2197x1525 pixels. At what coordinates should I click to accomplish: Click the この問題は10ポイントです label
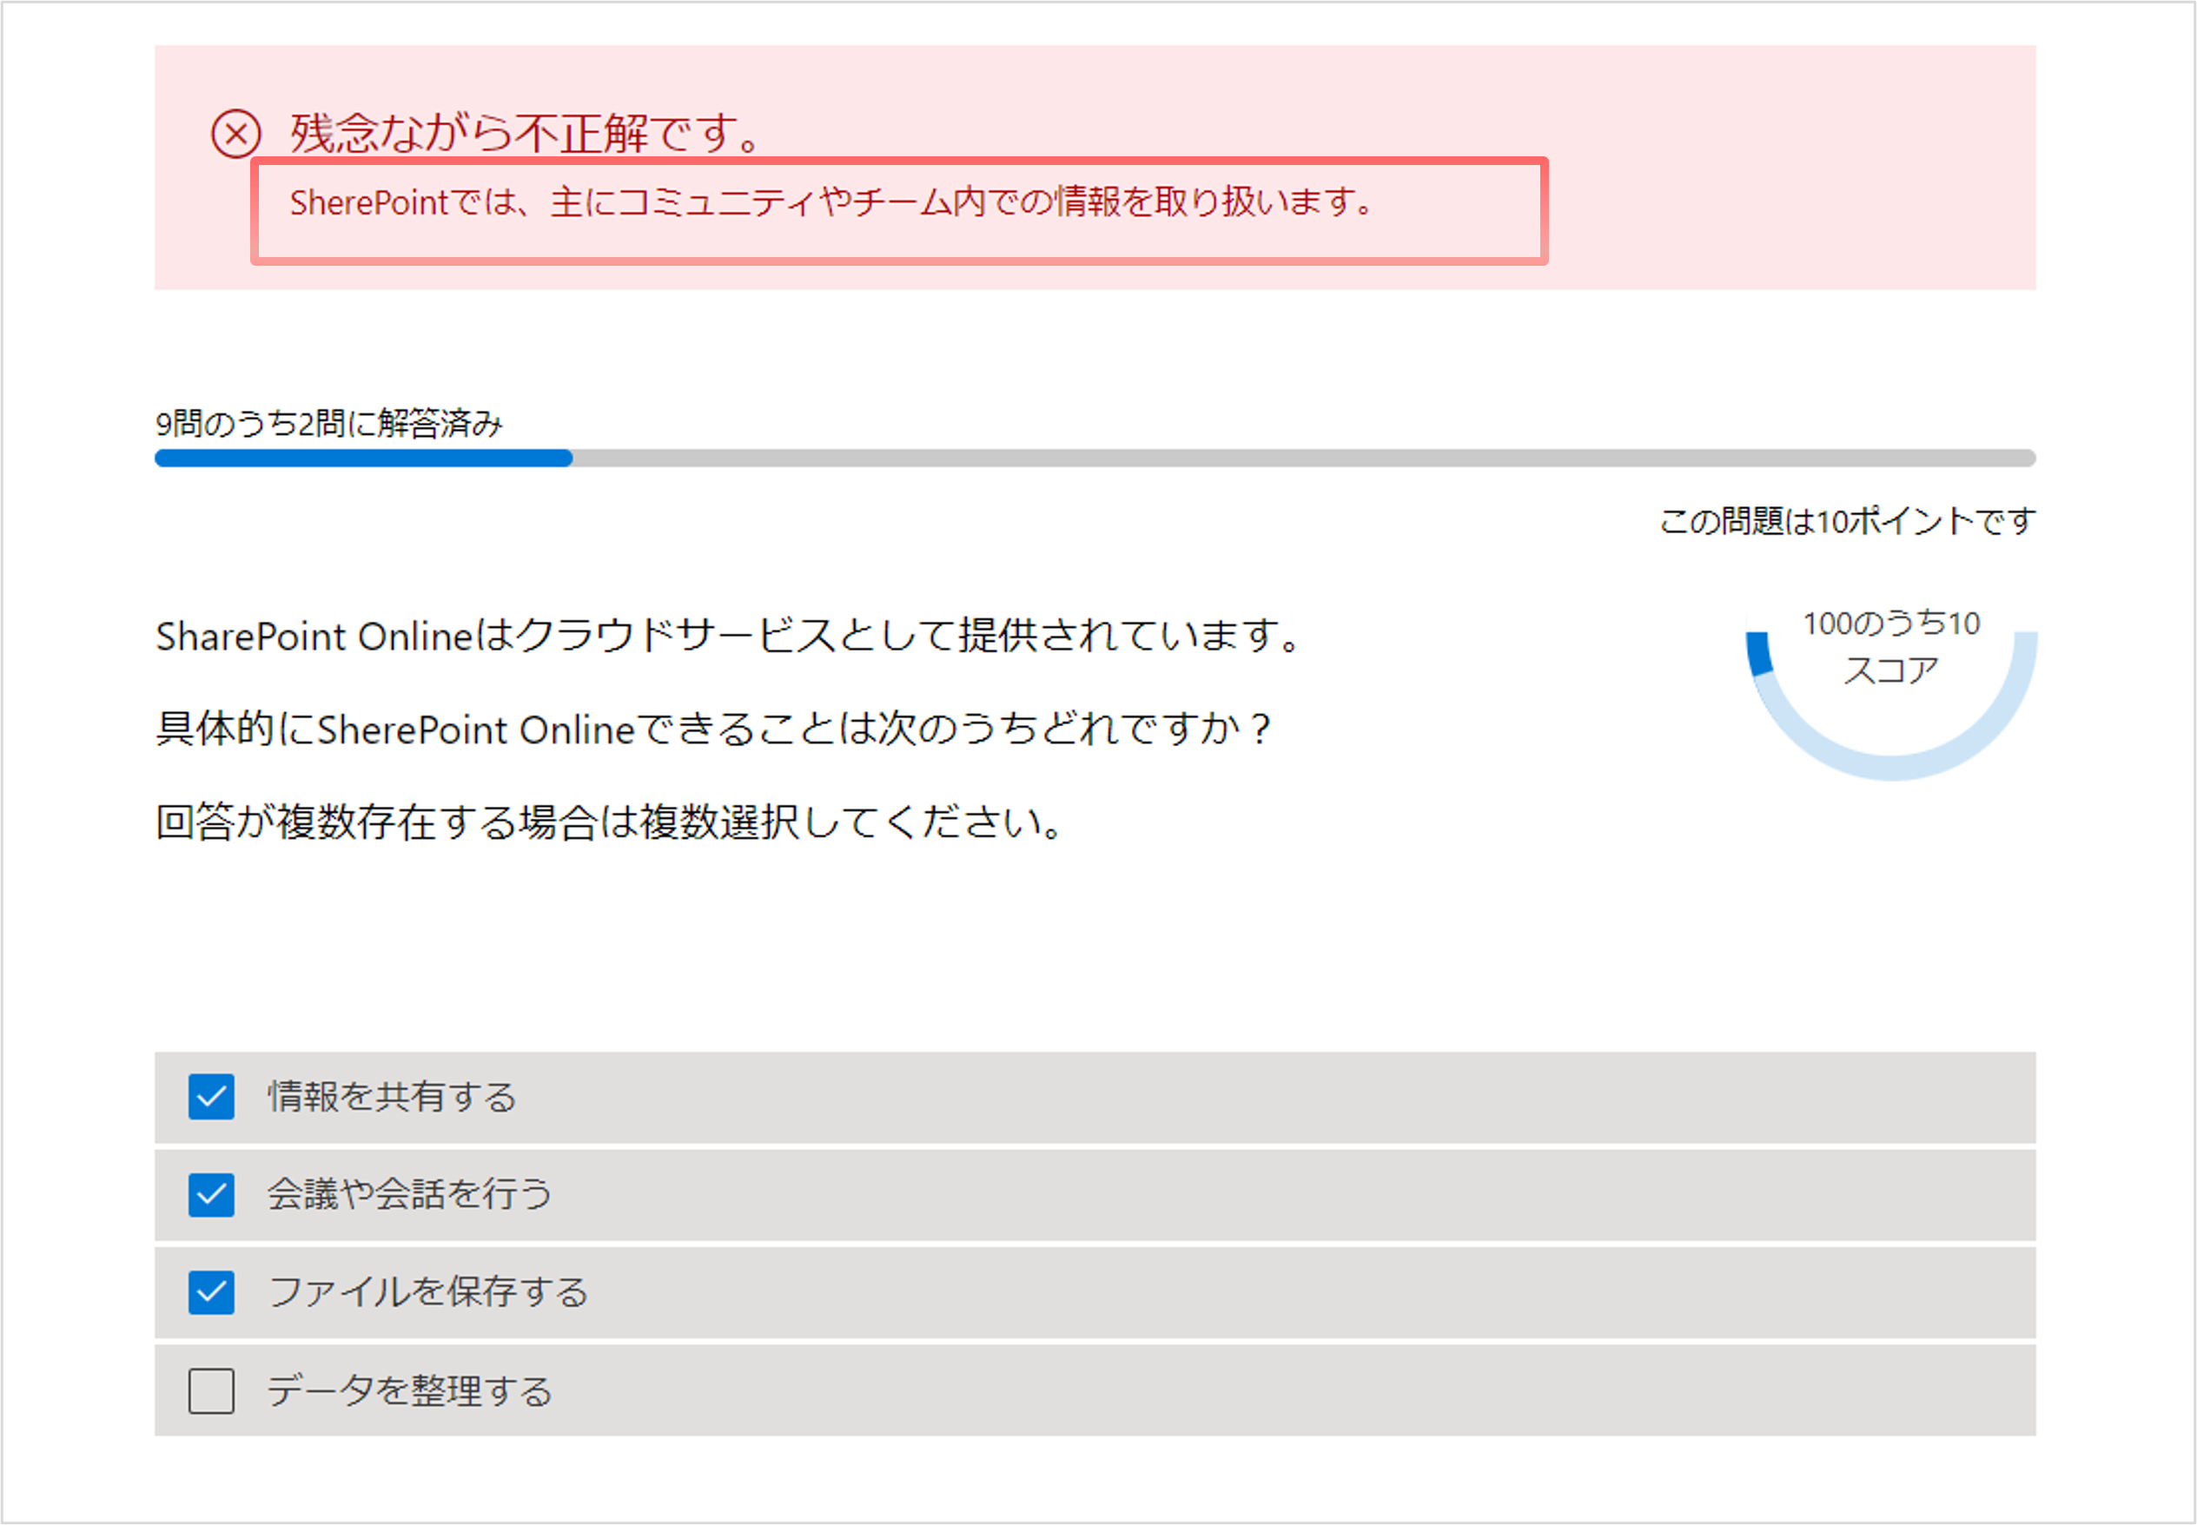pos(1847,522)
